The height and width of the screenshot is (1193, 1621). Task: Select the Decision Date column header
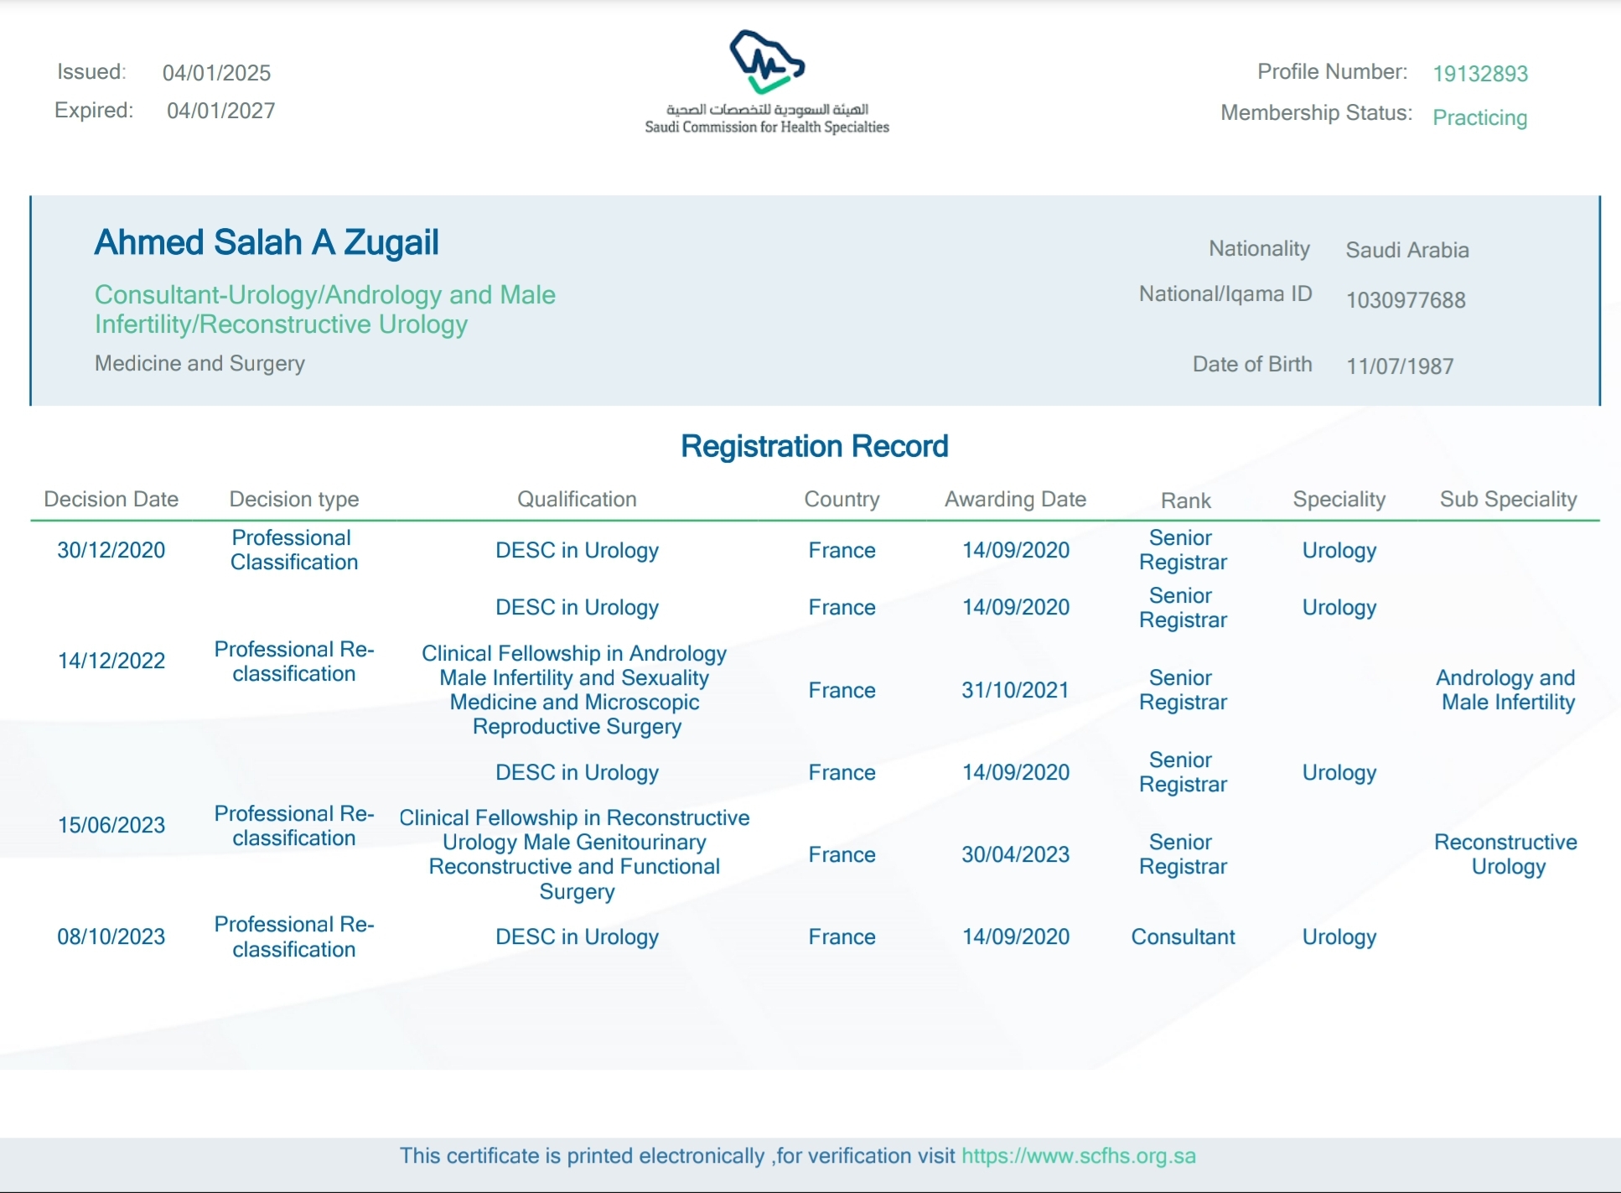click(111, 500)
